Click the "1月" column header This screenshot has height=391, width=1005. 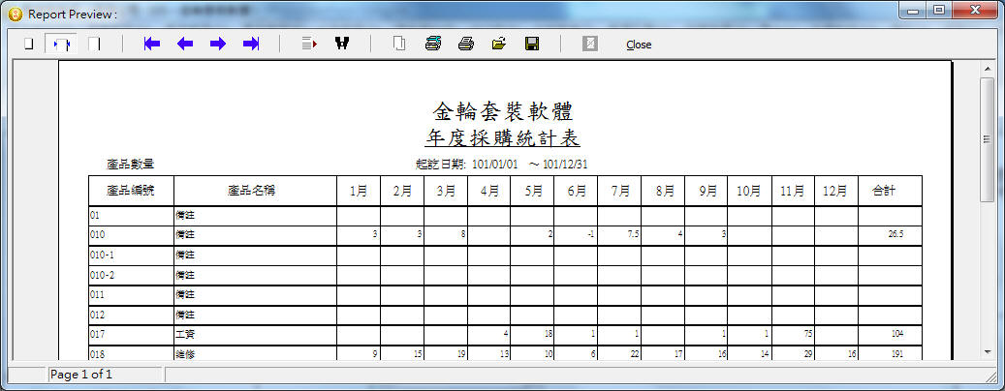pos(359,191)
